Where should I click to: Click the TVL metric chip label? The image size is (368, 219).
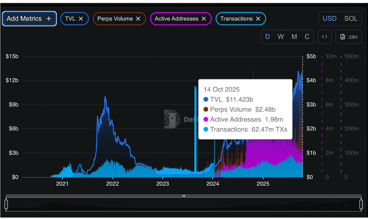(x=70, y=19)
